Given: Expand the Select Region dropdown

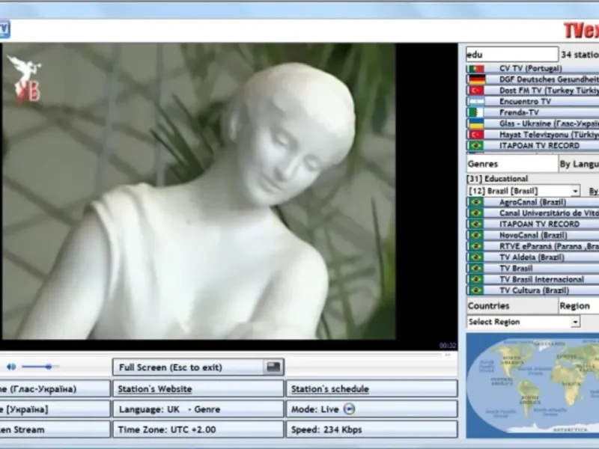Looking at the screenshot, I should (575, 322).
